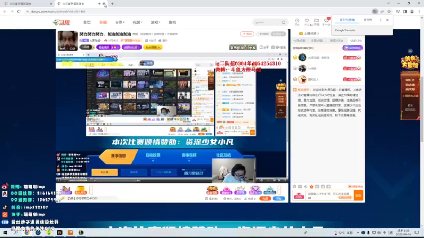Expand the 游戏 games dropdown
This screenshot has width=424, height=238.
[x=155, y=22]
